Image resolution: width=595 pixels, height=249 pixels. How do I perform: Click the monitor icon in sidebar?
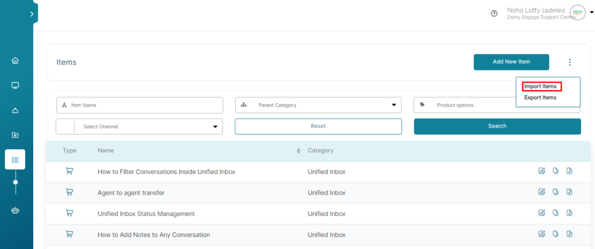point(15,85)
